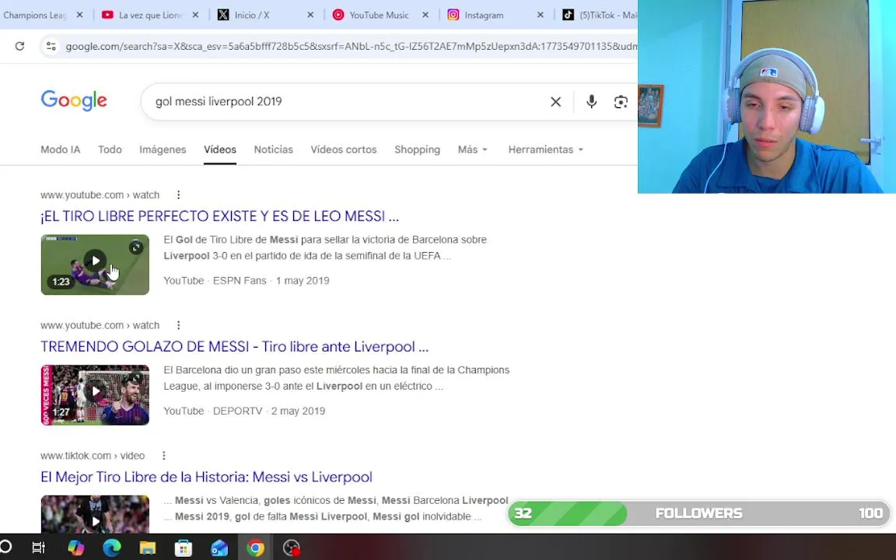The height and width of the screenshot is (560, 896).
Task: Open options for the DEPORTV result
Action: click(178, 325)
